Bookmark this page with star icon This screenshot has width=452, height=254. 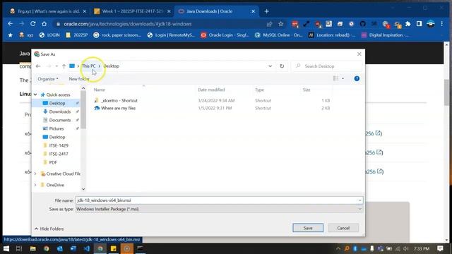coord(281,24)
